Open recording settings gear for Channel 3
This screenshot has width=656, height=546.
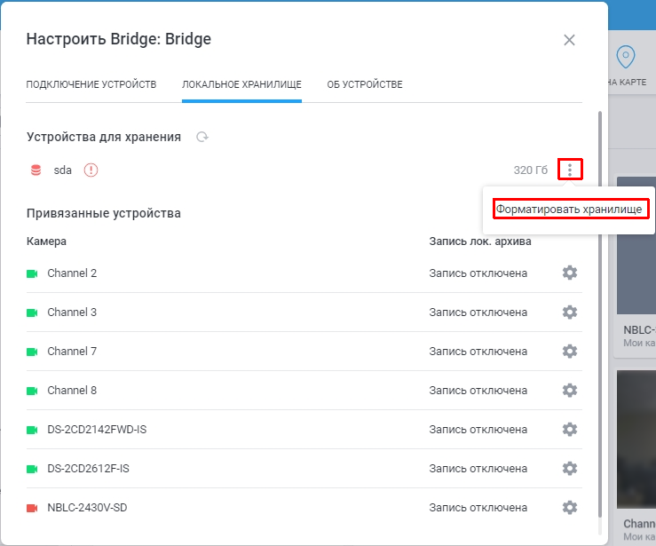coord(570,313)
